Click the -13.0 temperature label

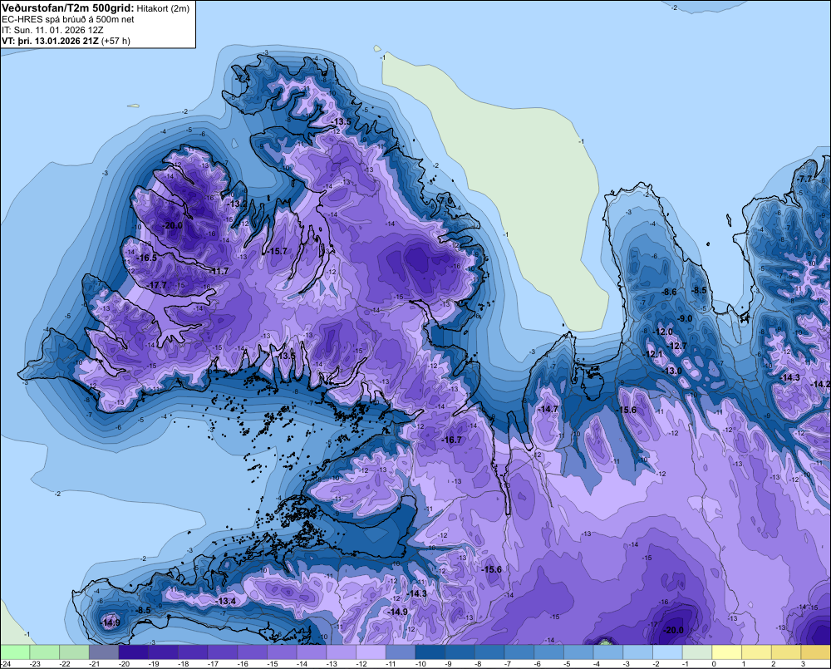(x=672, y=371)
